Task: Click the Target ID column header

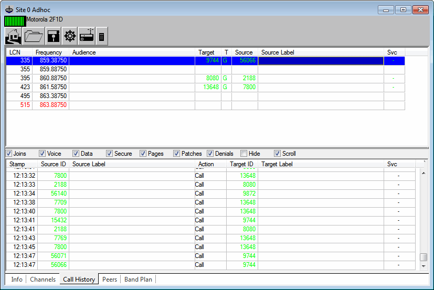Action: pos(242,164)
